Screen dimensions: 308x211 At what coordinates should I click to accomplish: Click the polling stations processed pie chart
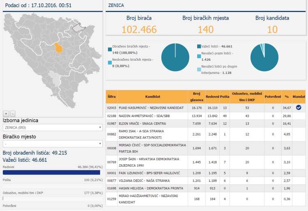[175, 57]
